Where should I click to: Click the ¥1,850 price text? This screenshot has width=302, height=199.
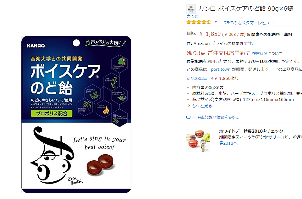(x=210, y=34)
